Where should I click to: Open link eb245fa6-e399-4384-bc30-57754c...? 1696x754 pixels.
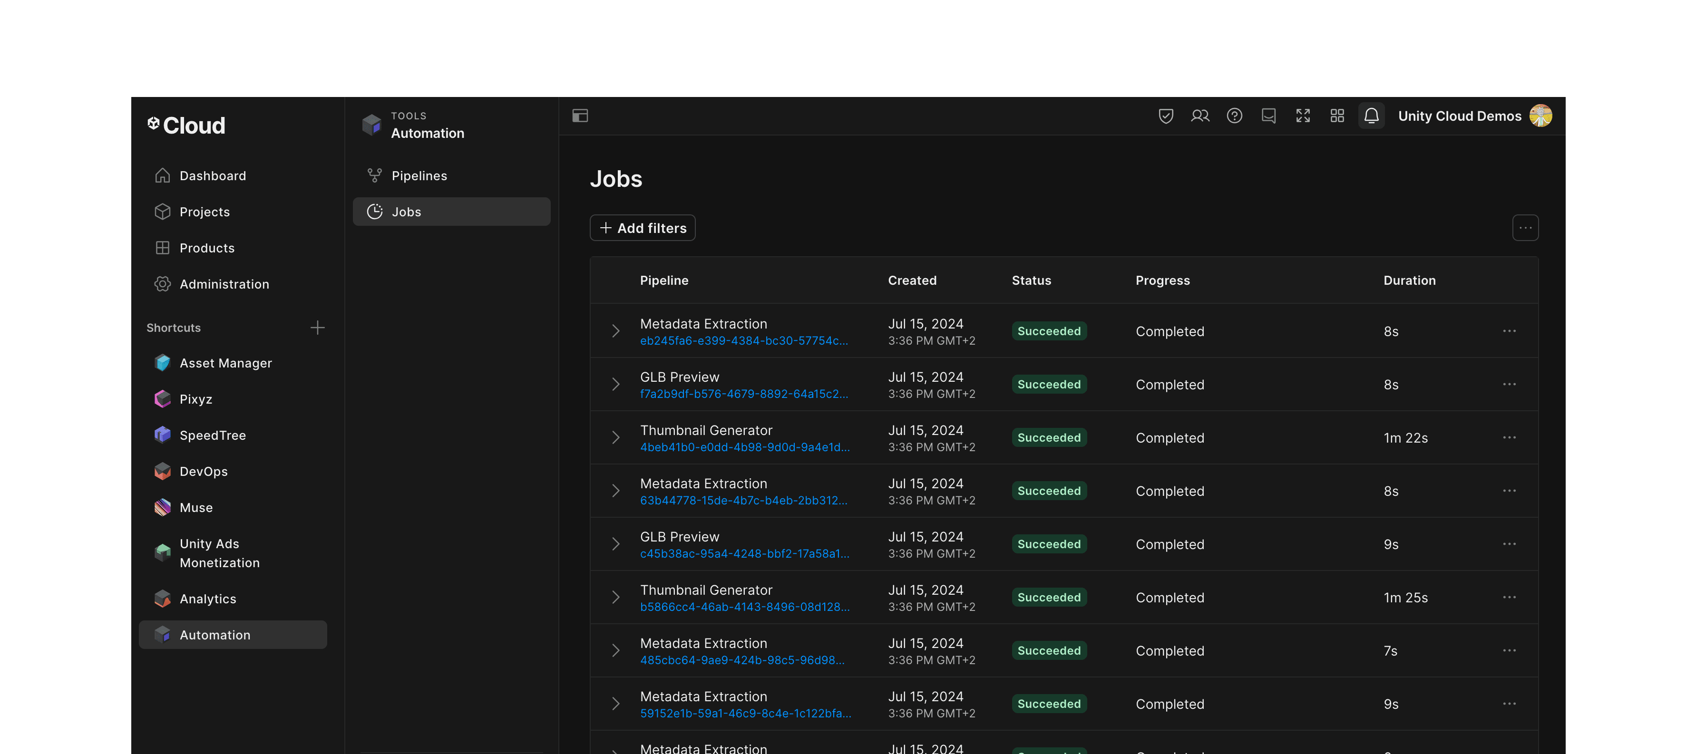744,341
